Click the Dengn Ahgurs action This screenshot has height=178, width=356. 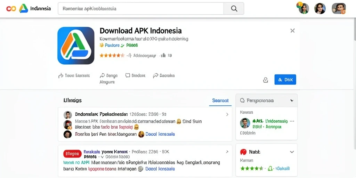(x=108, y=79)
